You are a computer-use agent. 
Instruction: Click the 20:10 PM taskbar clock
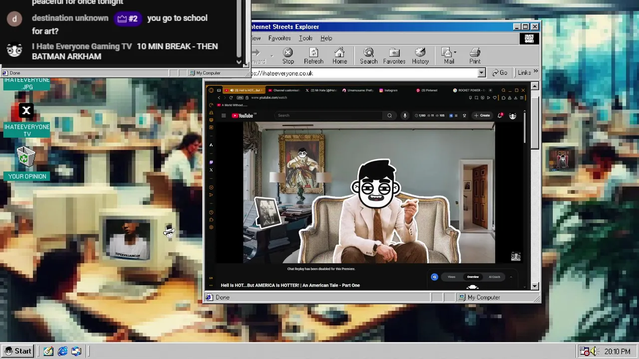point(617,352)
